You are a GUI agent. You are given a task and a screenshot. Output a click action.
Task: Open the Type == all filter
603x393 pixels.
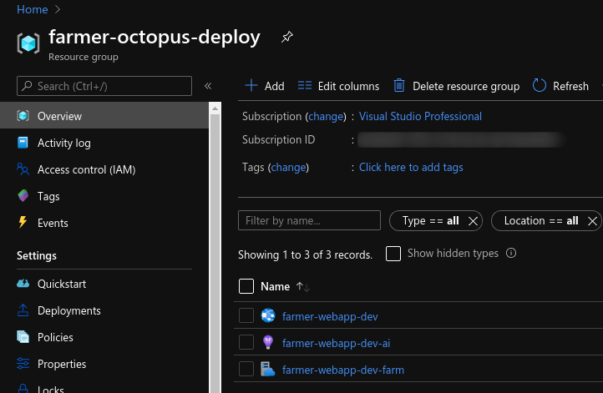[430, 220]
